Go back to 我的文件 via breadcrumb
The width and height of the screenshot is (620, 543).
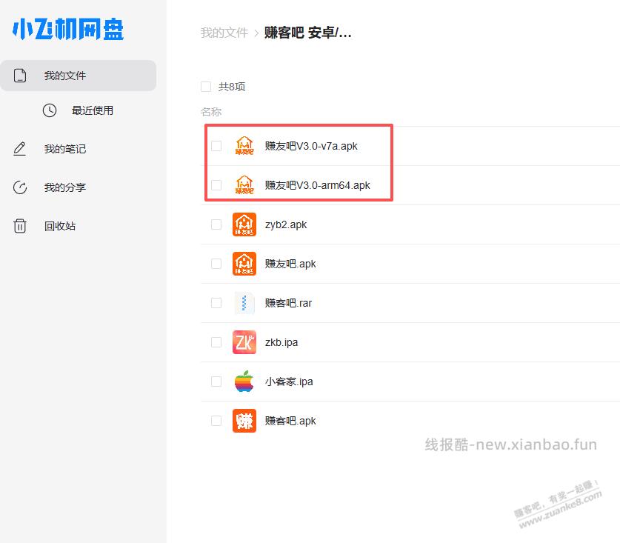224,33
